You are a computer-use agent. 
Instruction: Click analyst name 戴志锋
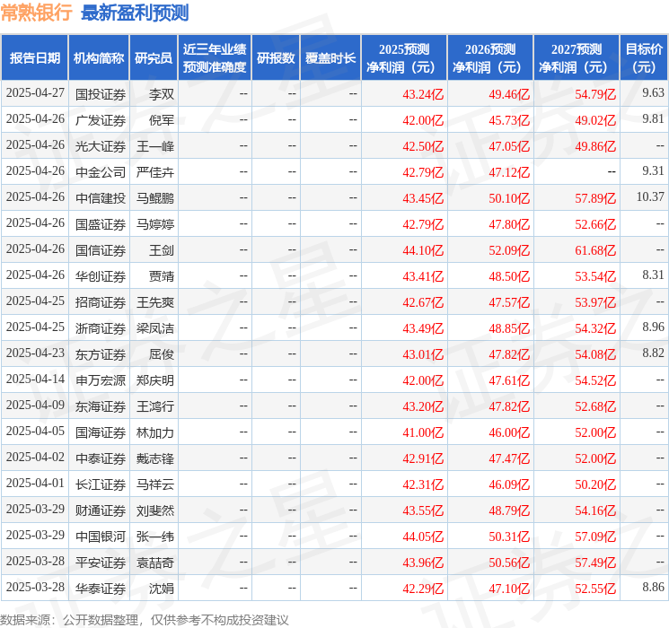[154, 458]
